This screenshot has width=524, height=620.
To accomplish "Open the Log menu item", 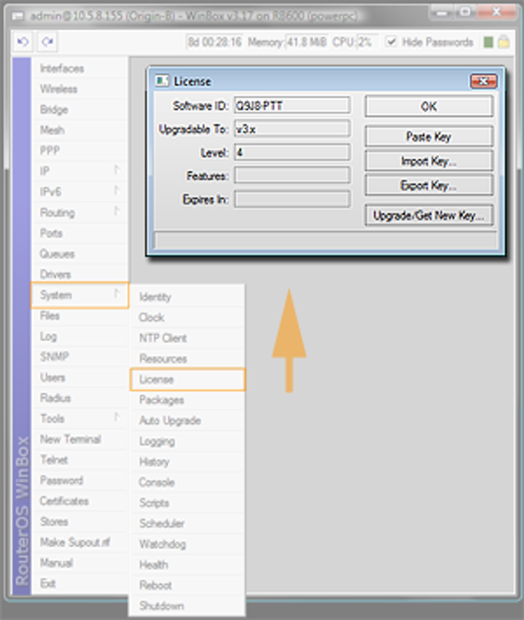I will [80, 336].
